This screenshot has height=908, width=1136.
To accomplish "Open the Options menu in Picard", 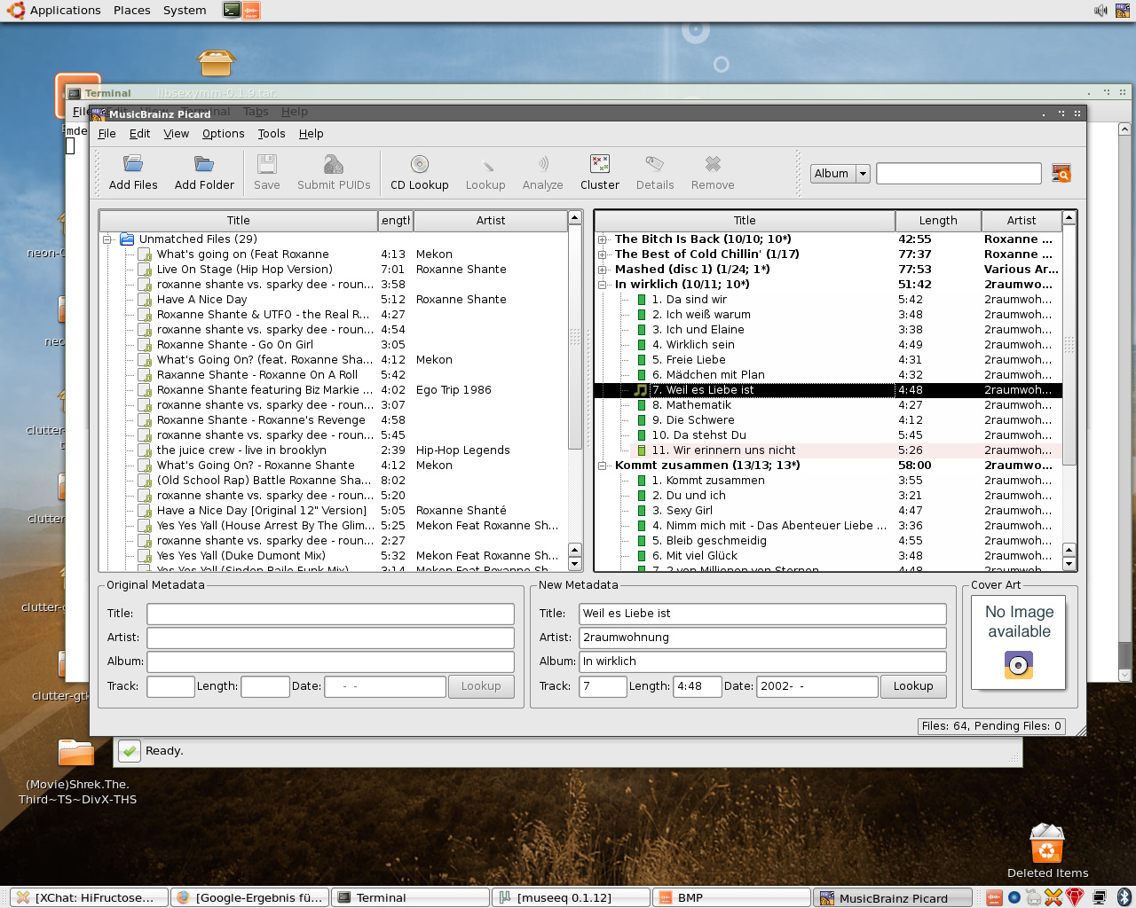I will [223, 134].
